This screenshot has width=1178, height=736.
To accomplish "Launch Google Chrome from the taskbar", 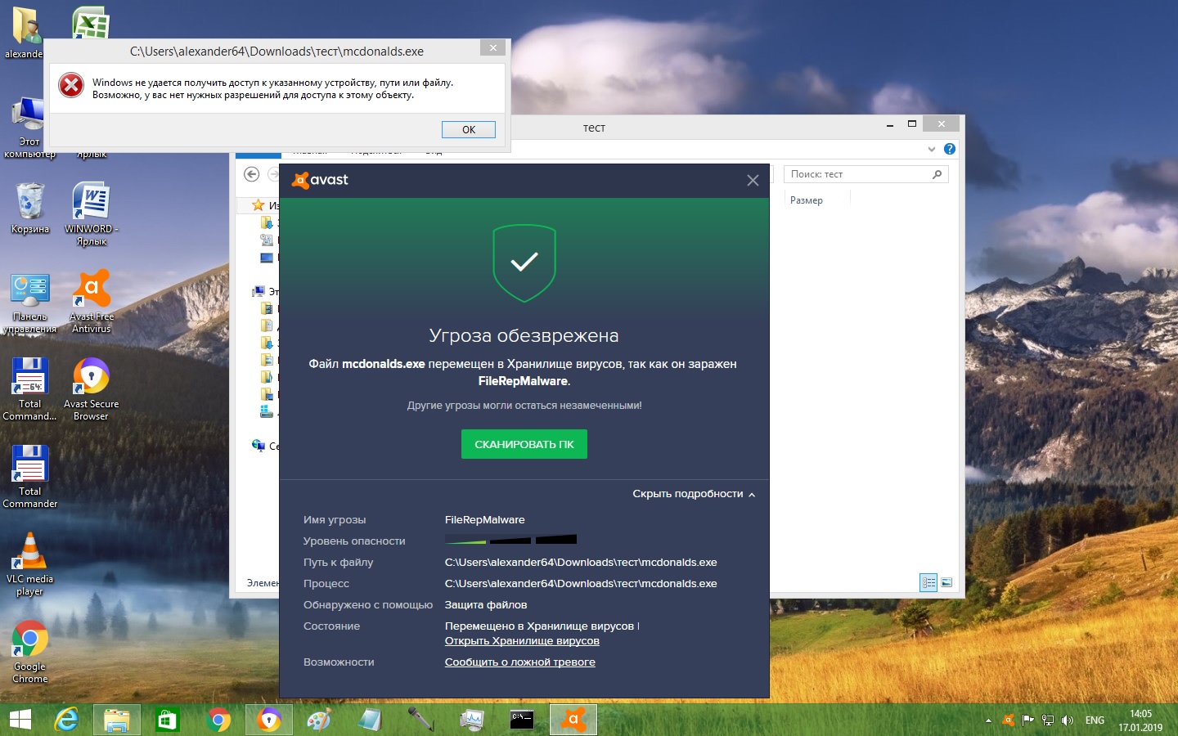I will (x=218, y=720).
